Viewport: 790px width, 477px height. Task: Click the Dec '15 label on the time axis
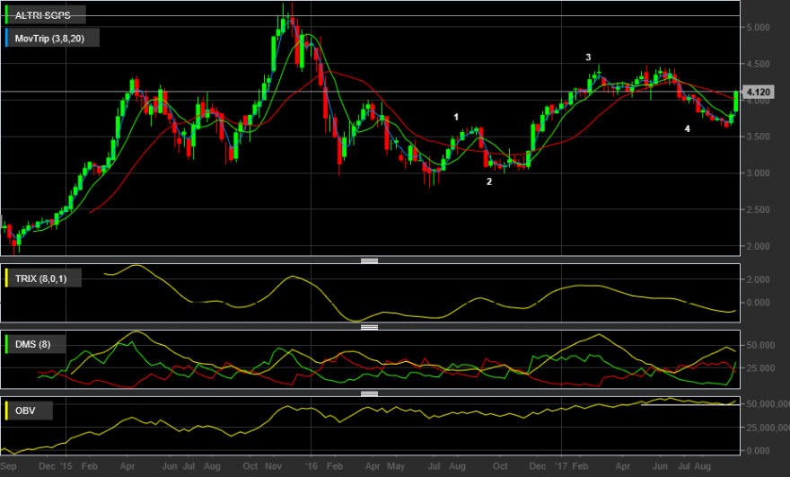point(56,466)
